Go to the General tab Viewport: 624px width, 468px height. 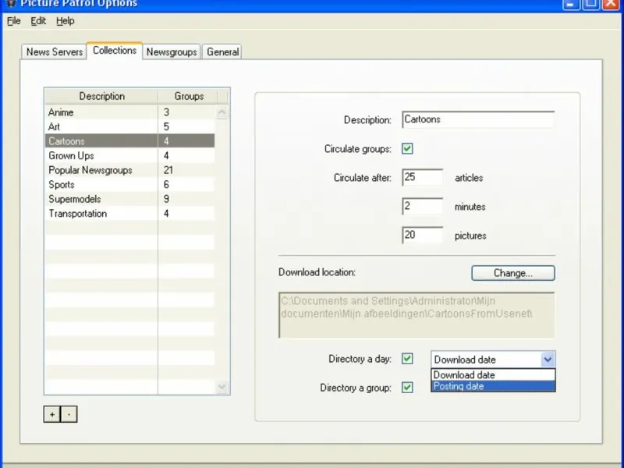point(223,52)
